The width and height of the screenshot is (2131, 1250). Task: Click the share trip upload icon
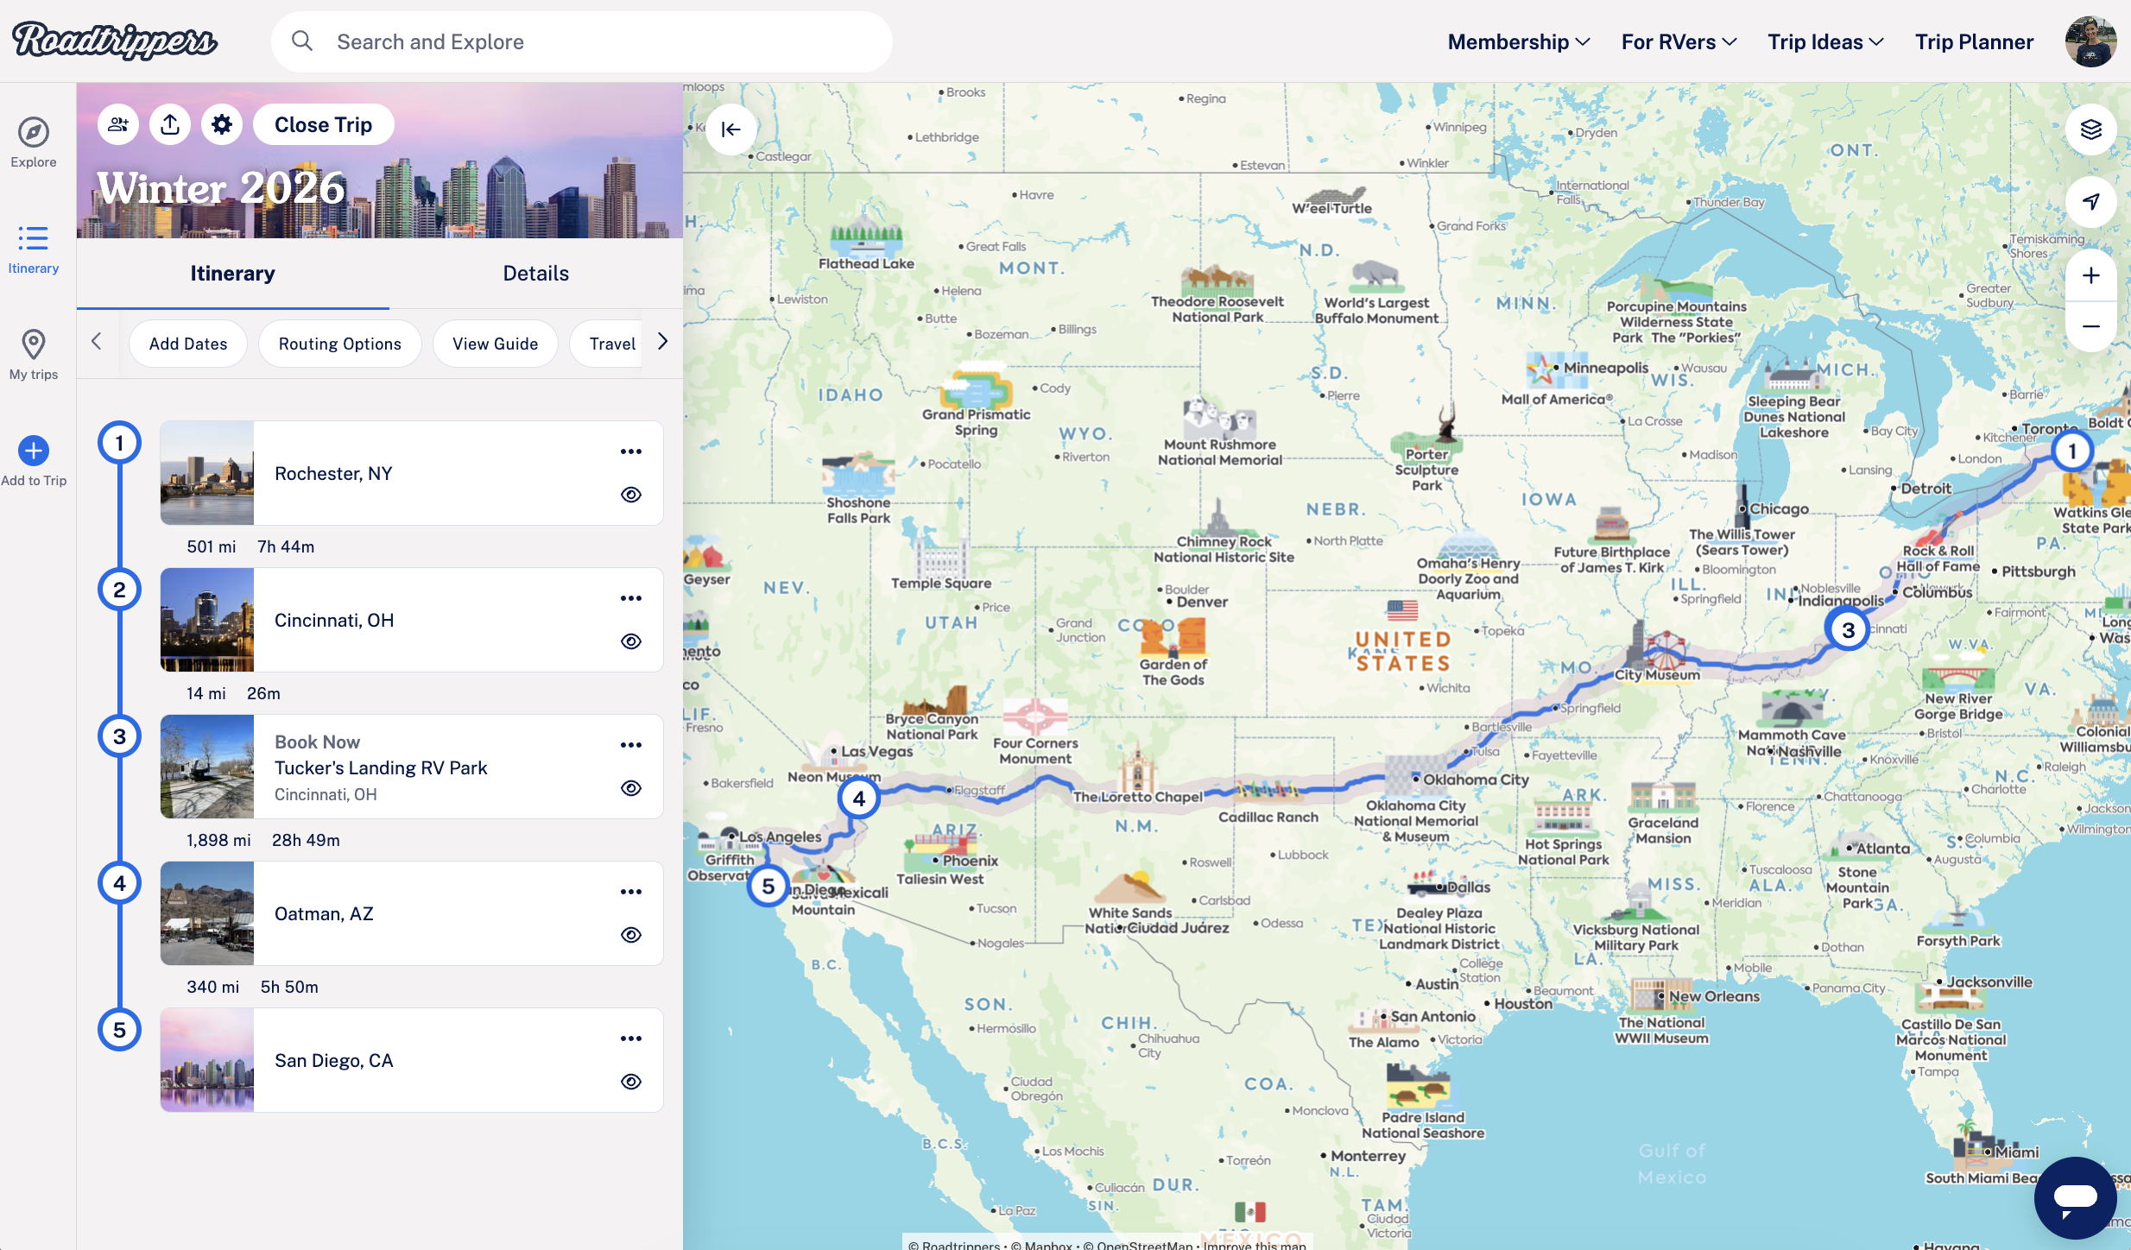[170, 125]
